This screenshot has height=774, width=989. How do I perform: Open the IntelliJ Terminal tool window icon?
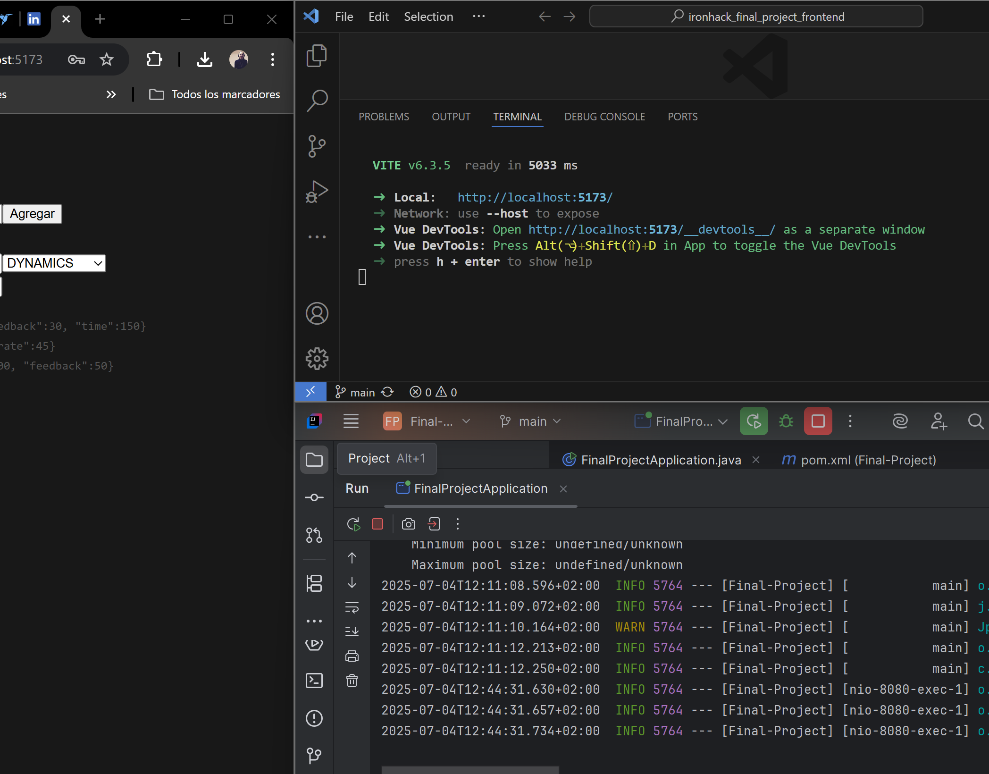[x=314, y=681]
